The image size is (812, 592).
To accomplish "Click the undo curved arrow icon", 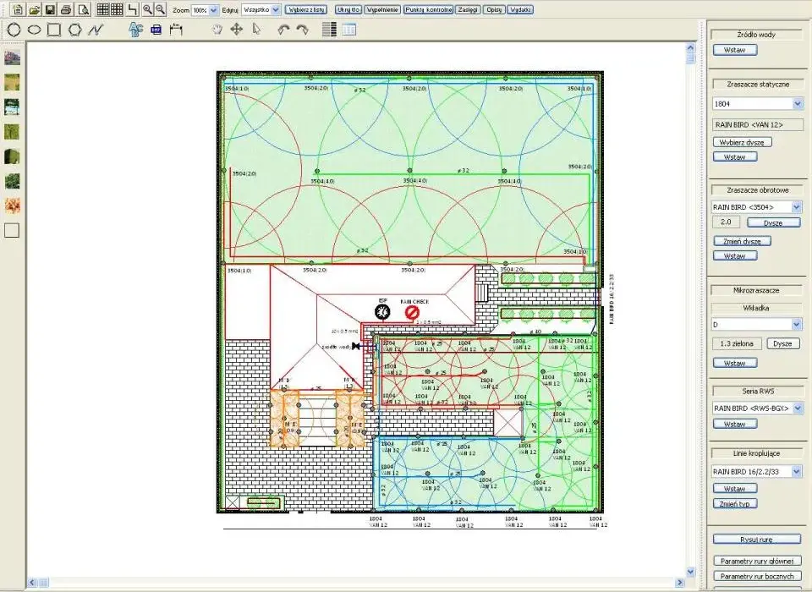I will pyautogui.click(x=283, y=30).
